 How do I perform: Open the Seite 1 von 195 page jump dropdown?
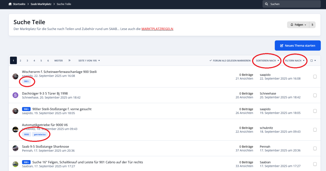89,61
